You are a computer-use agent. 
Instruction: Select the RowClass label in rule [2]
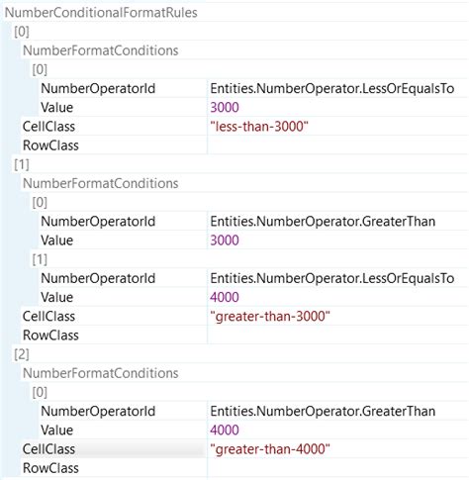[x=50, y=468]
